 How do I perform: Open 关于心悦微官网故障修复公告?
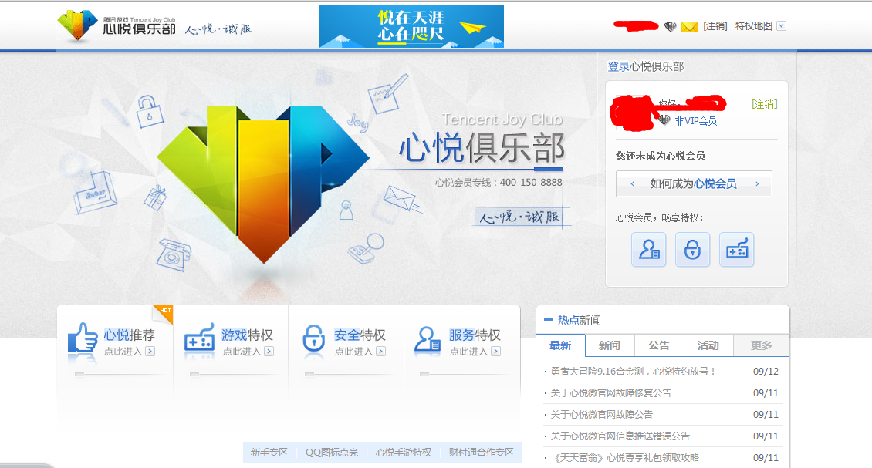tap(610, 393)
